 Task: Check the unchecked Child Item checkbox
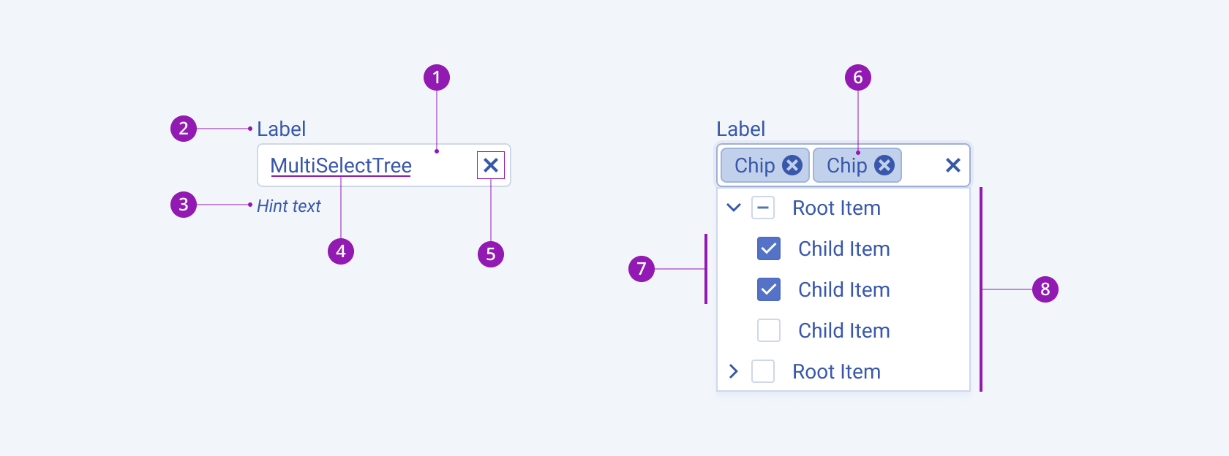[768, 330]
